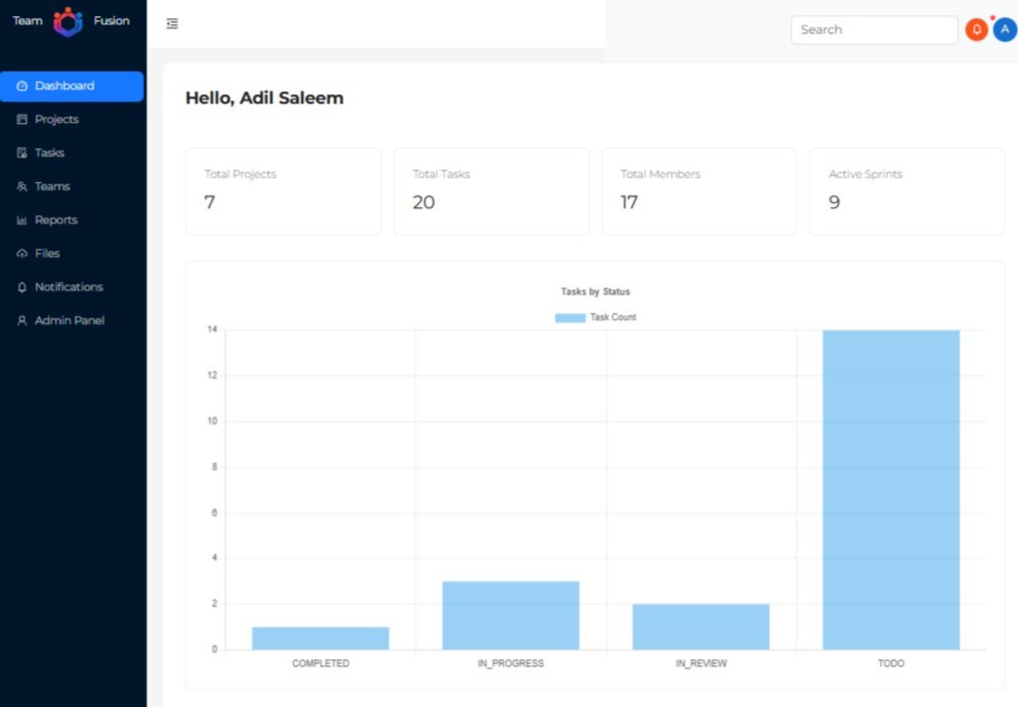The image size is (1018, 707).
Task: Click the Projects sidebar icon
Action: pyautogui.click(x=22, y=120)
